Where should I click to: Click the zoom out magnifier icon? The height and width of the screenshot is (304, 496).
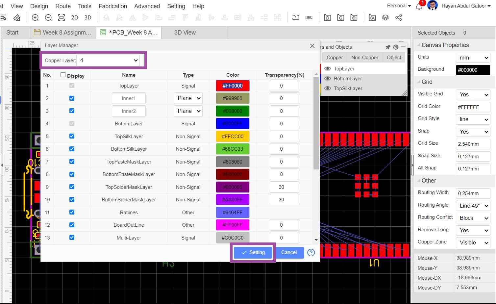click(48, 18)
